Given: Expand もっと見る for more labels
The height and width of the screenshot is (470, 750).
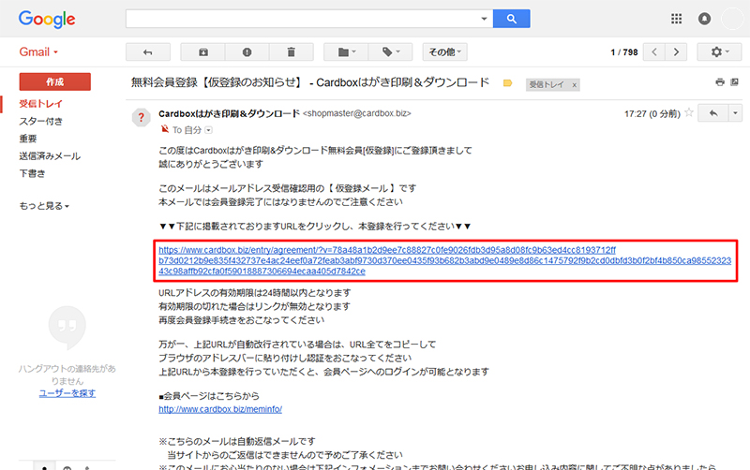Looking at the screenshot, I should pyautogui.click(x=44, y=206).
